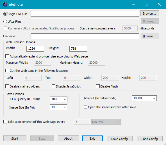Viewport: 166px width, 145px height.
Task: Click the browser Width field showing 1024
Action: [35, 49]
